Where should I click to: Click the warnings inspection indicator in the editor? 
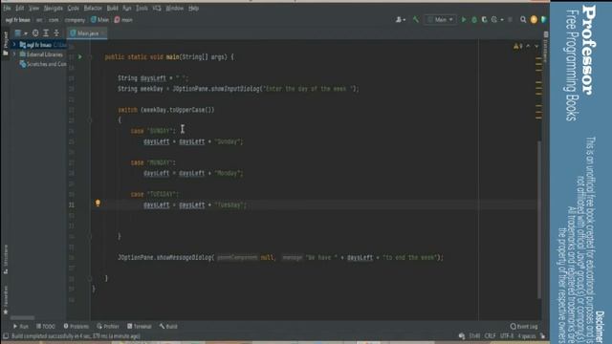tap(518, 47)
